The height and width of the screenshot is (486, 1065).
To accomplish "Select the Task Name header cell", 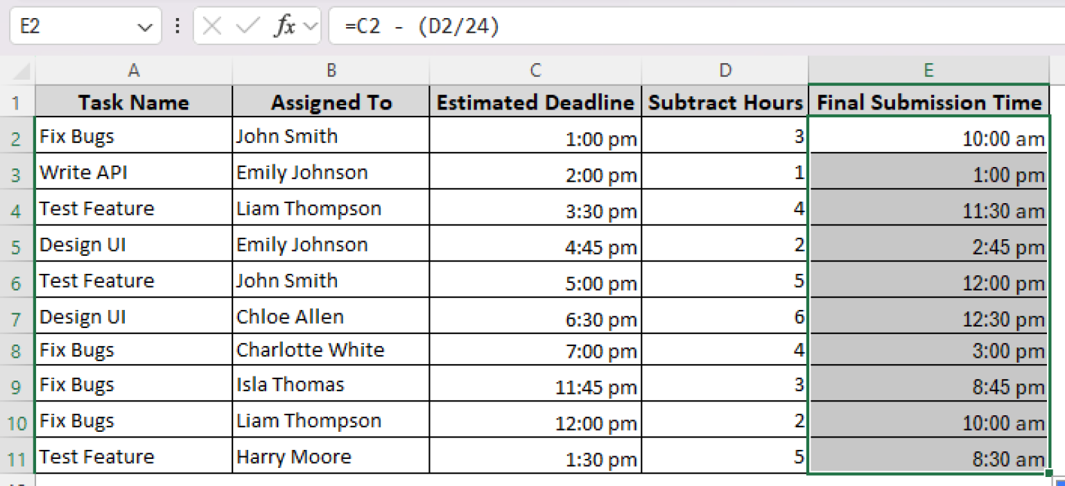I will pyautogui.click(x=133, y=102).
